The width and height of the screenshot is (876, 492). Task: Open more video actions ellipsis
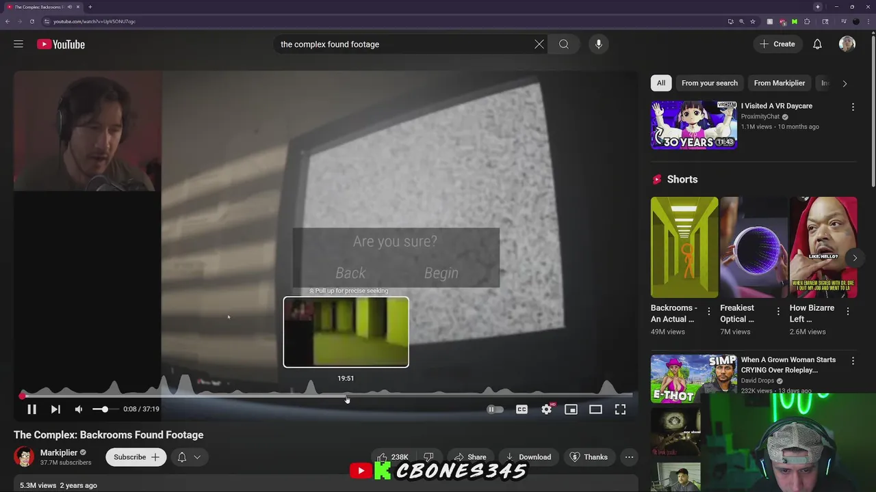[629, 457]
